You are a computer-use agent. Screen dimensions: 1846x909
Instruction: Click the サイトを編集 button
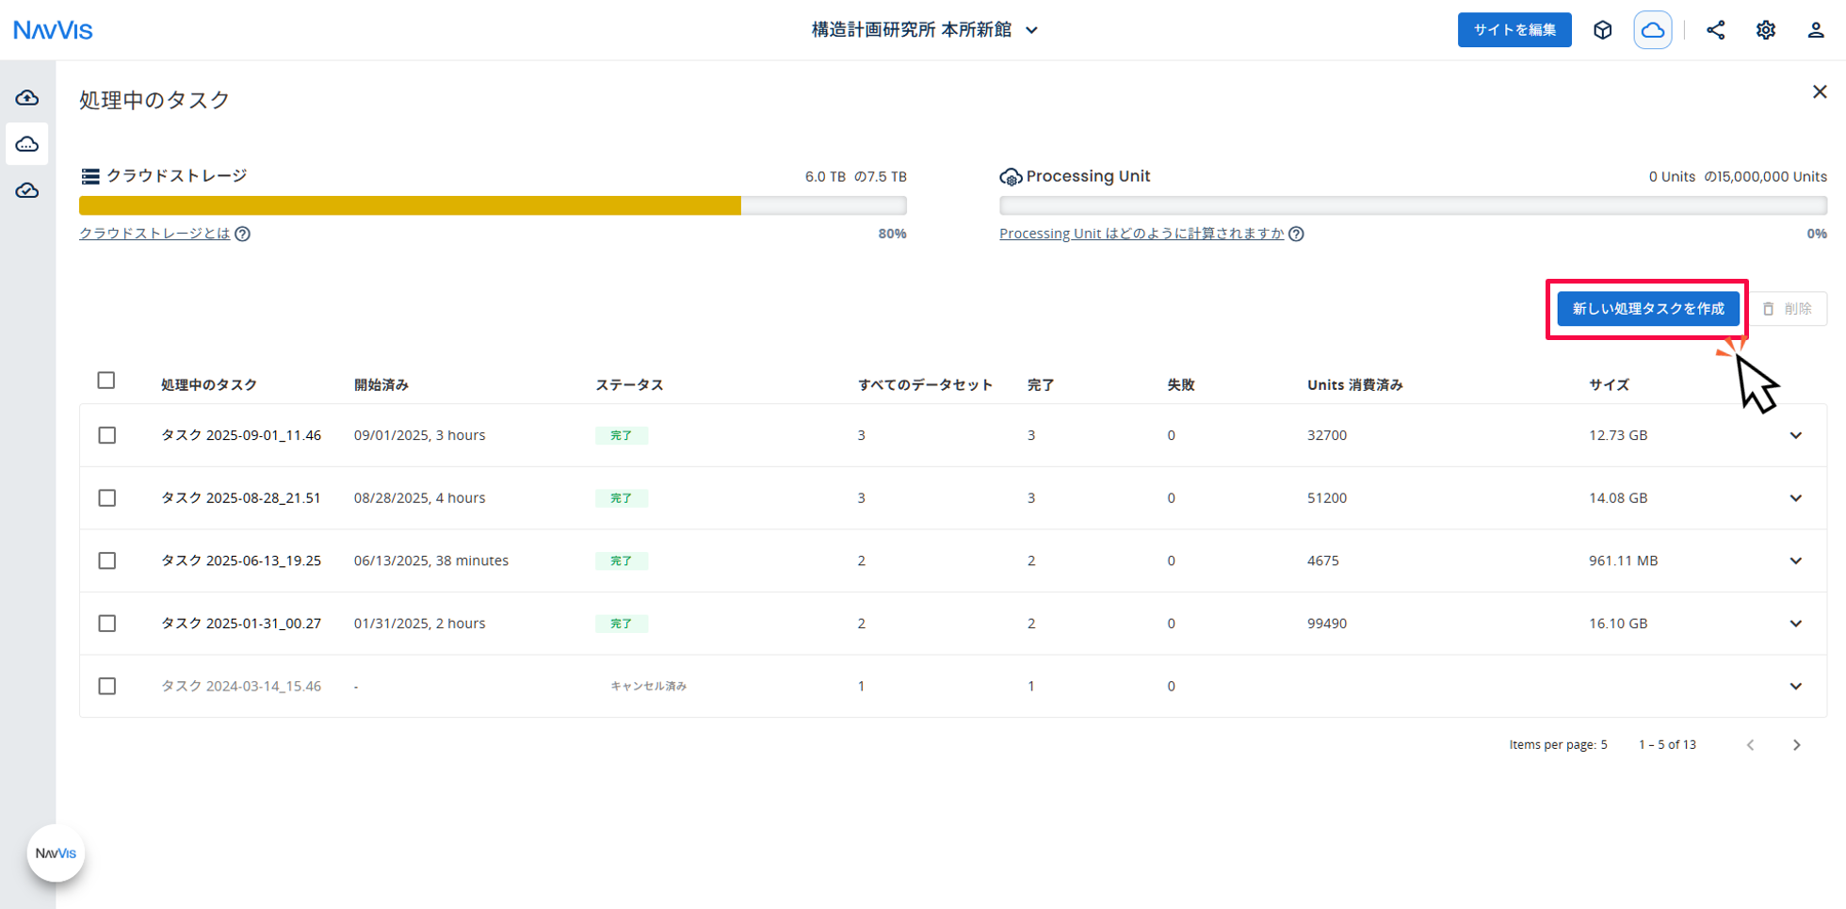tap(1514, 30)
